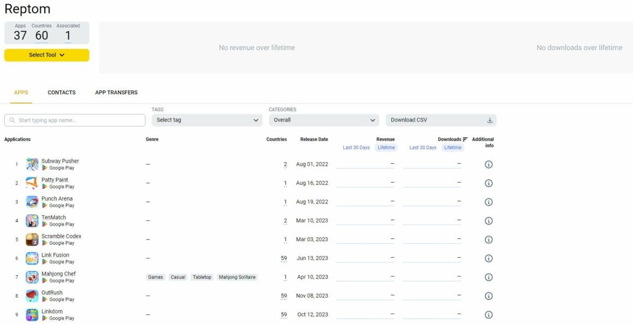The image size is (633, 325).
Task: Expand the Select Tool dropdown
Action: coord(47,55)
